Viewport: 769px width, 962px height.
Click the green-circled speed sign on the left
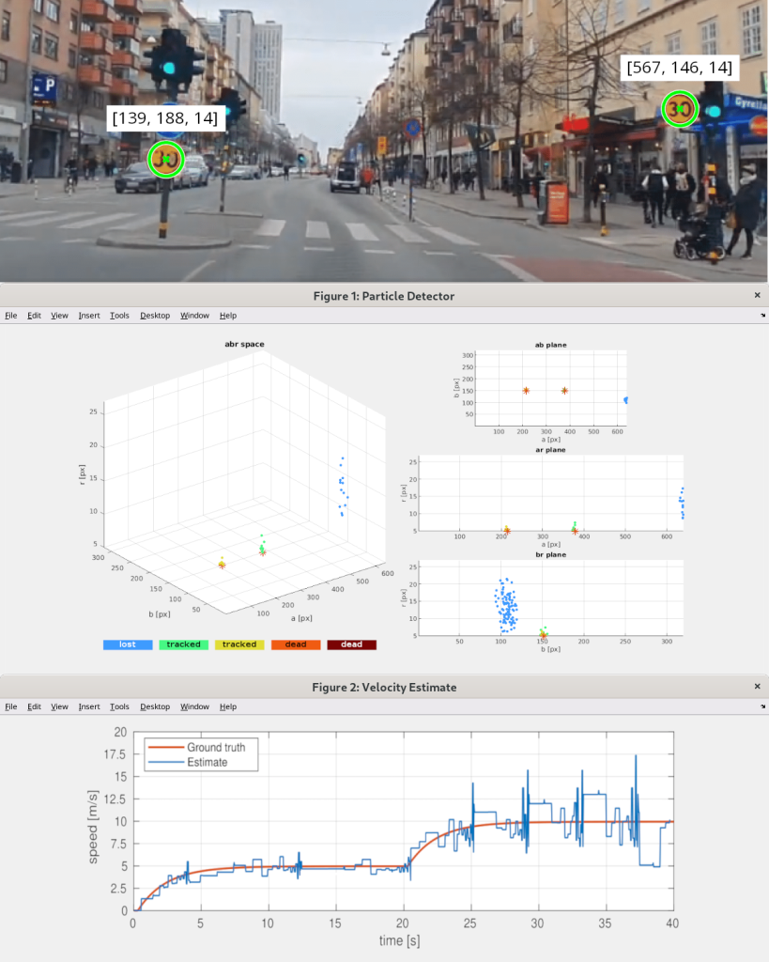166,159
